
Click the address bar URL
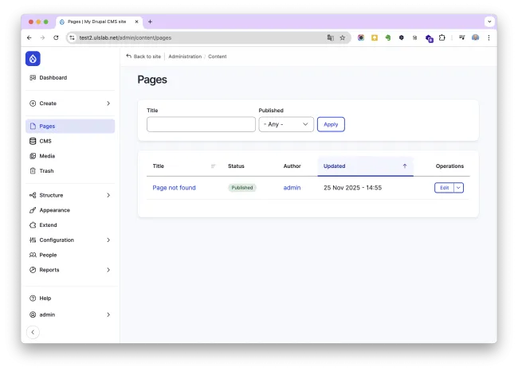[125, 37]
